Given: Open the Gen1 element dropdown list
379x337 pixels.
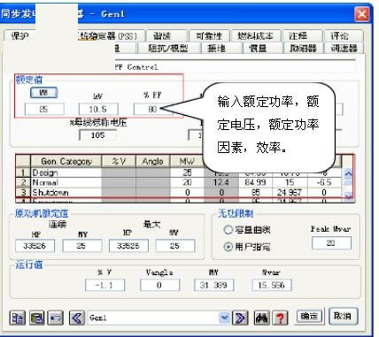Looking at the screenshot, I should [x=225, y=318].
